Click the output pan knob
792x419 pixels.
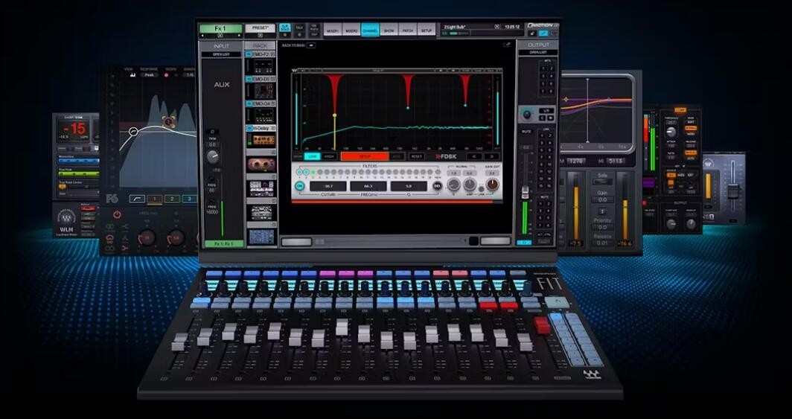tap(527, 115)
